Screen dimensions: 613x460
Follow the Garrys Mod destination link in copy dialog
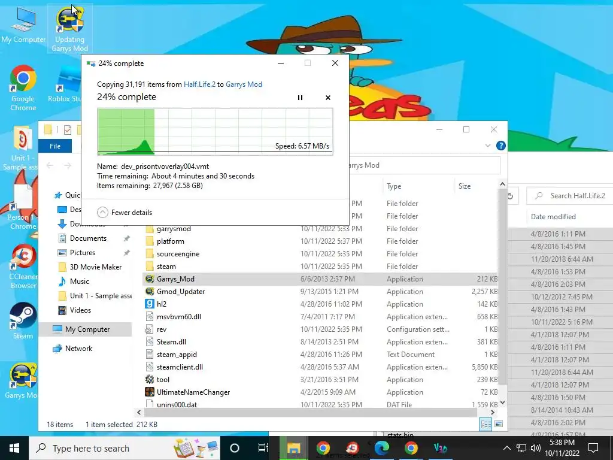pos(244,84)
